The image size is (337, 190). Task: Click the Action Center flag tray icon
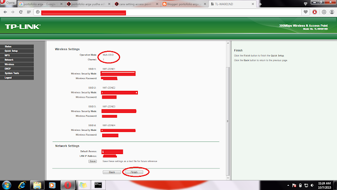pos(294,185)
